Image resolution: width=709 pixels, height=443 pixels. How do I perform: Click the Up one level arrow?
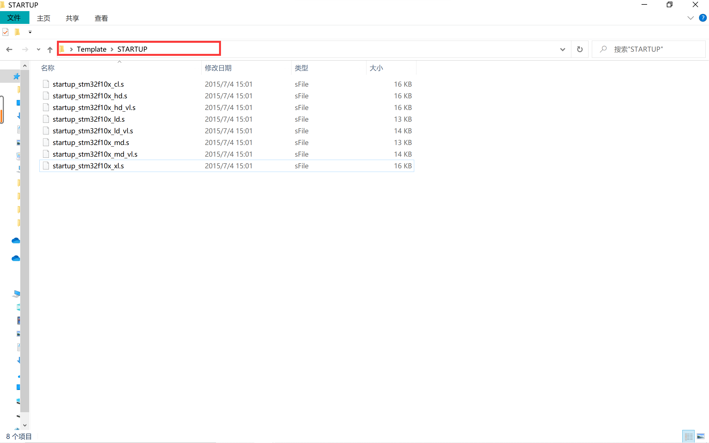click(50, 49)
